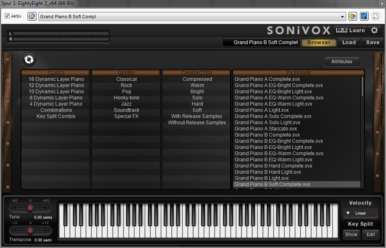Viewport: 386px width, 248px height.
Task: Choose the Honky-tonk genre
Action: point(126,97)
